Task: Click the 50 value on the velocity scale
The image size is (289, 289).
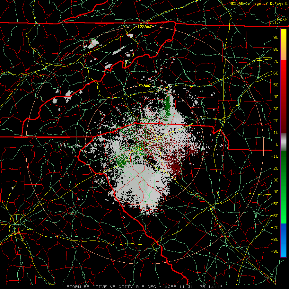Action: (276, 85)
